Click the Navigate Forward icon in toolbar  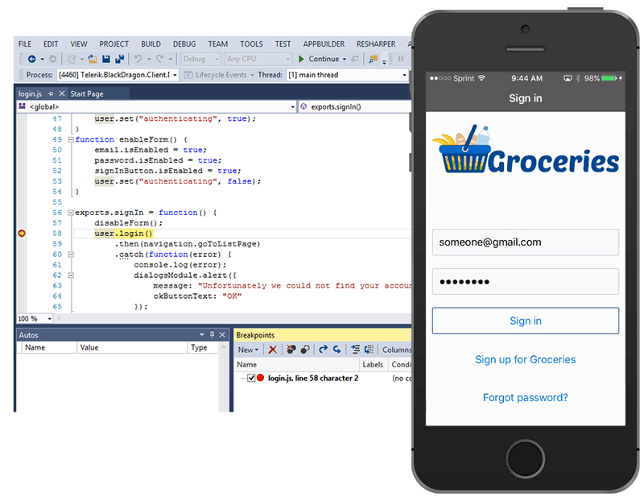tap(52, 59)
